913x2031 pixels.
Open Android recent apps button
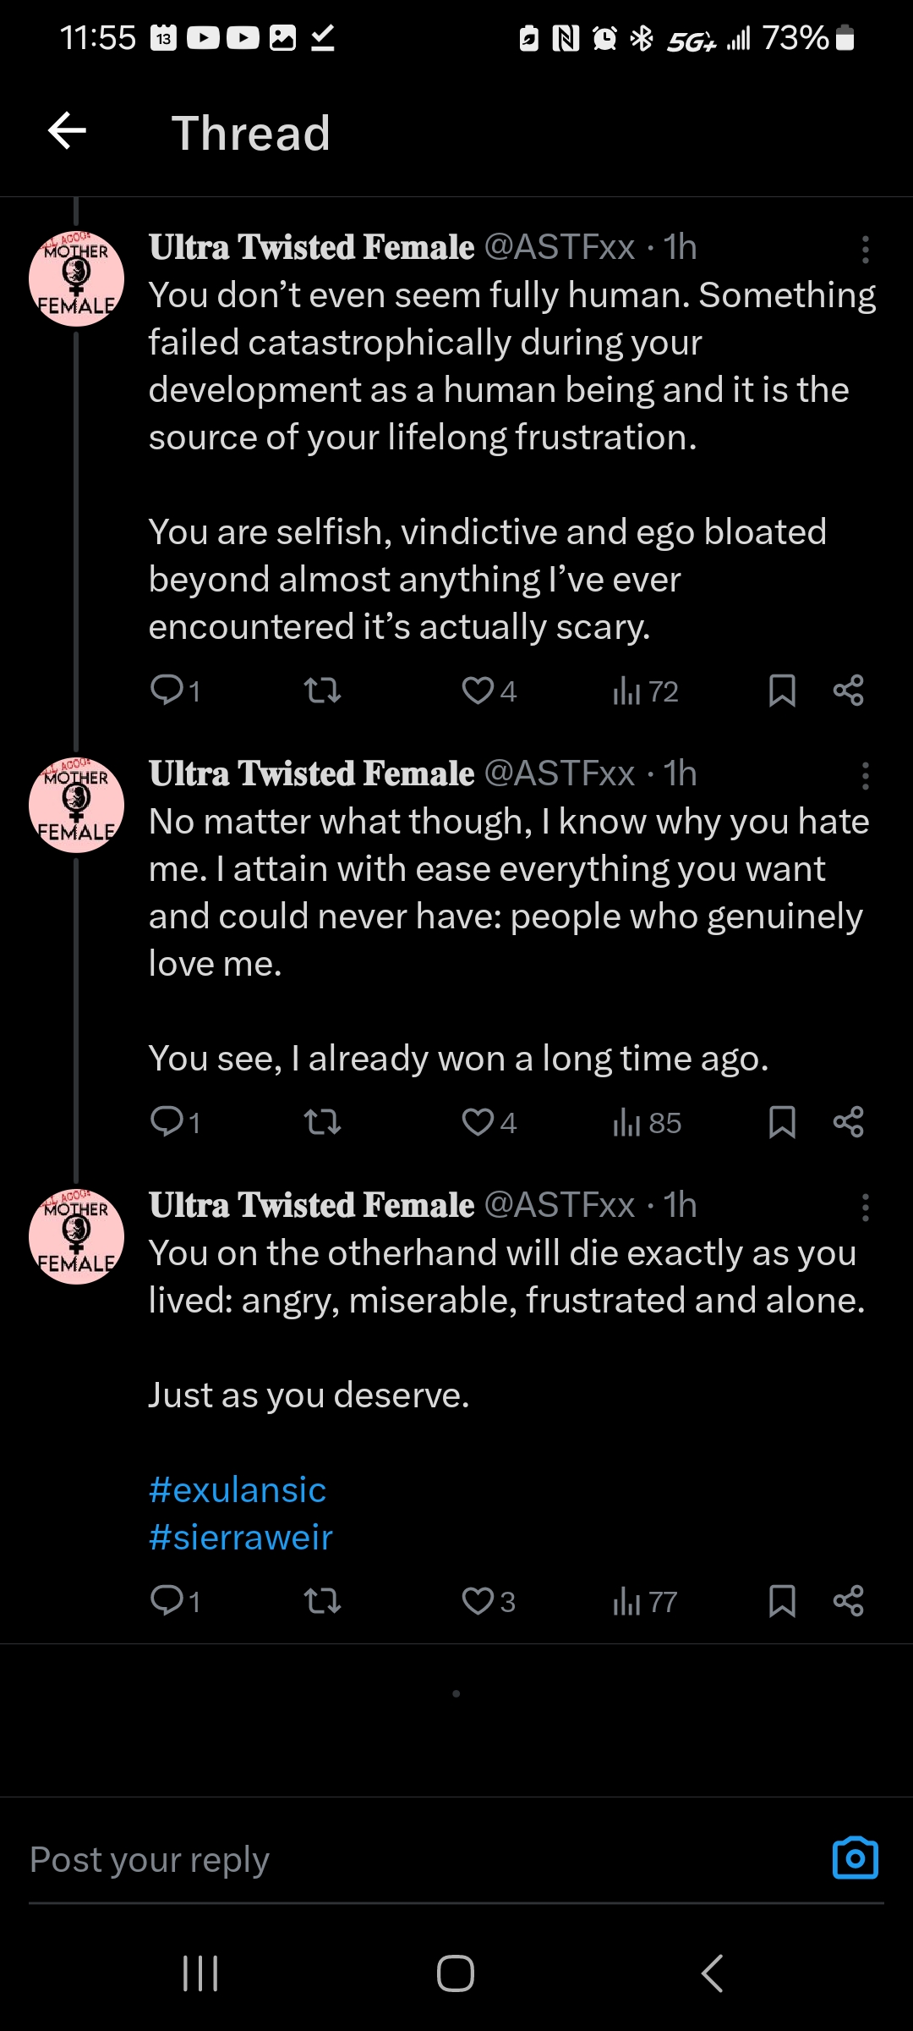pyautogui.click(x=201, y=1973)
